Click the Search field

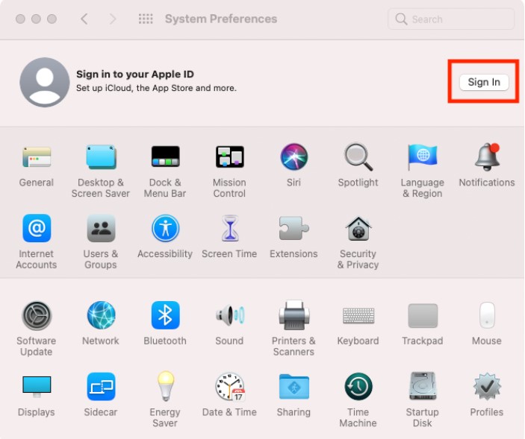click(x=451, y=19)
